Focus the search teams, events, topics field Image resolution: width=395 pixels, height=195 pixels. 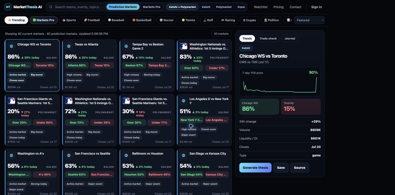pyautogui.click(x=78, y=7)
